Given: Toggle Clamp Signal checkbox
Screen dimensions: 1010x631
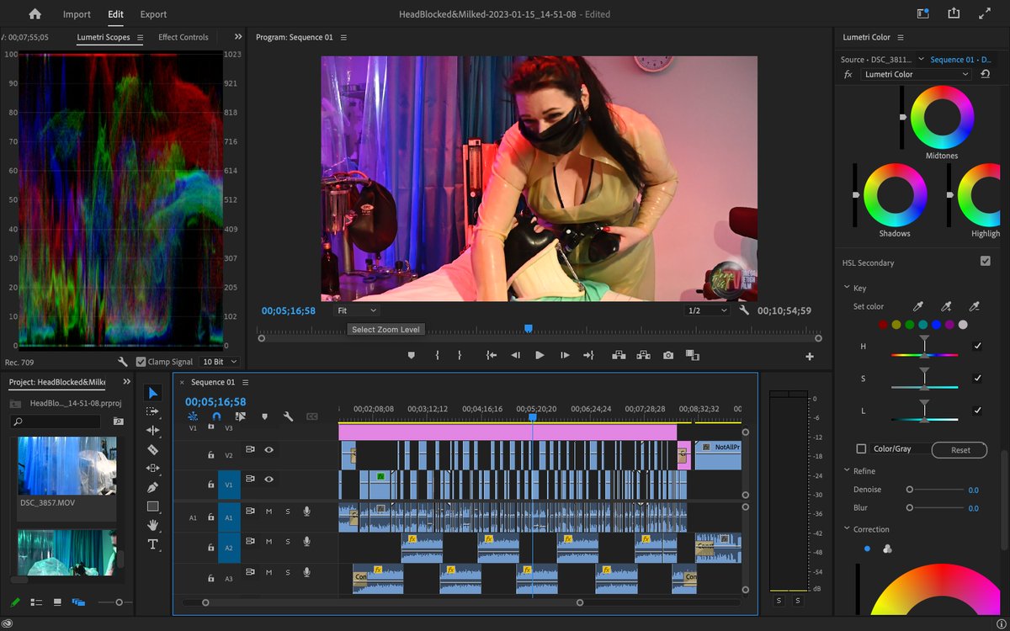Looking at the screenshot, I should [141, 362].
